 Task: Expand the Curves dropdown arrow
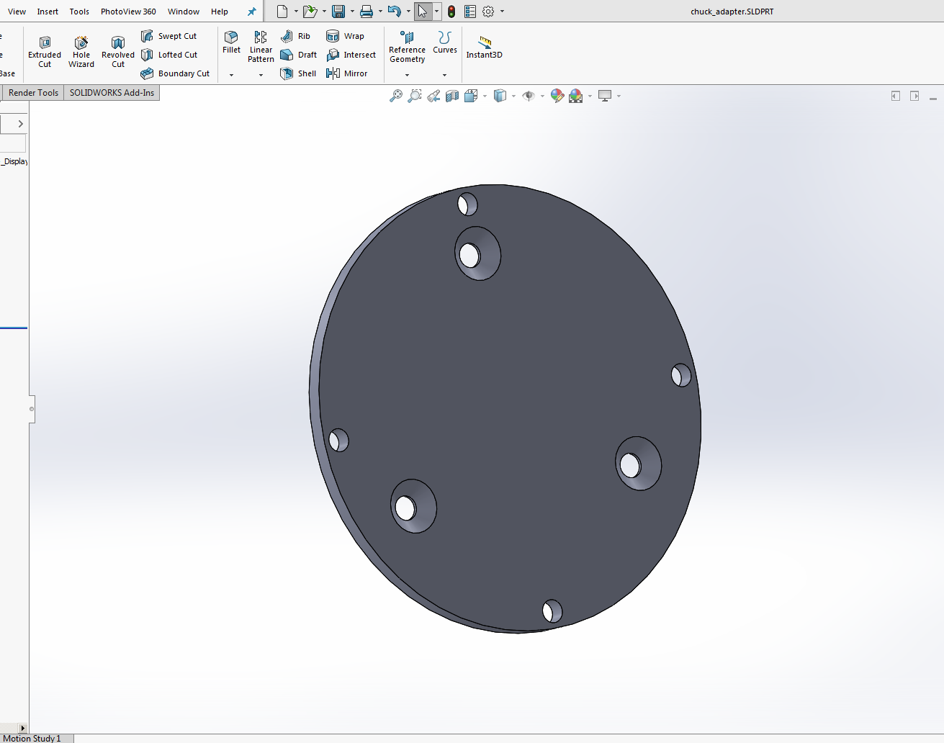(444, 75)
